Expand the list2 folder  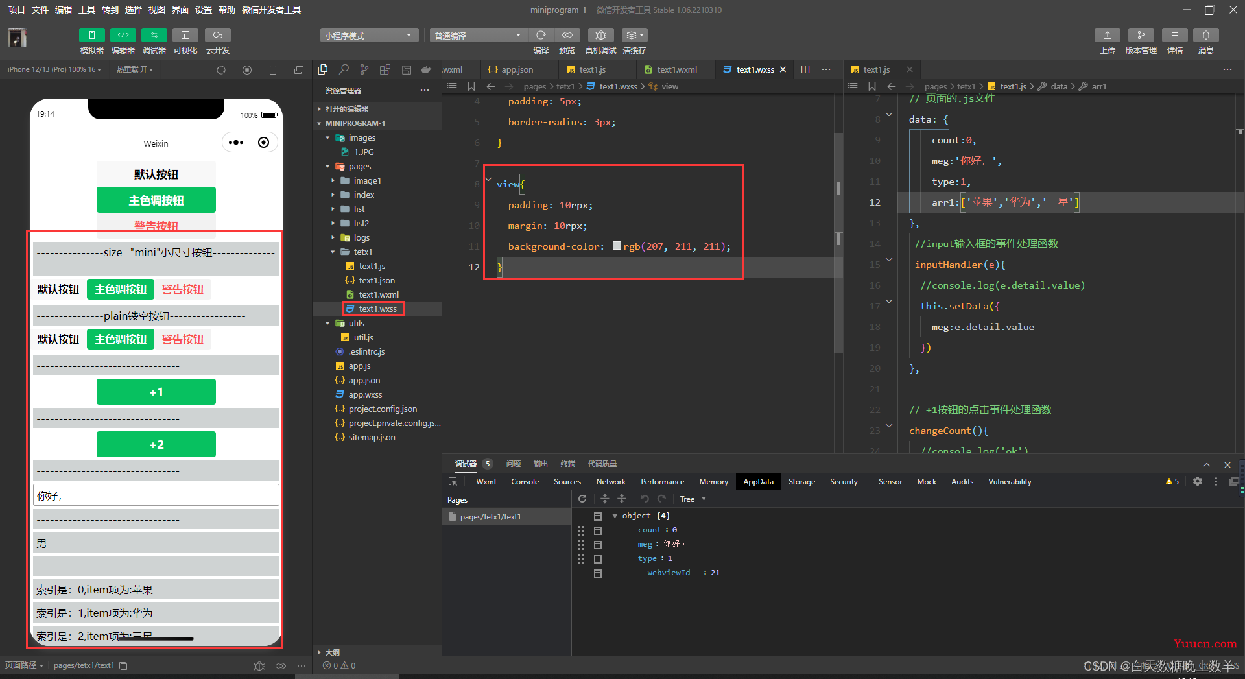pyautogui.click(x=333, y=223)
